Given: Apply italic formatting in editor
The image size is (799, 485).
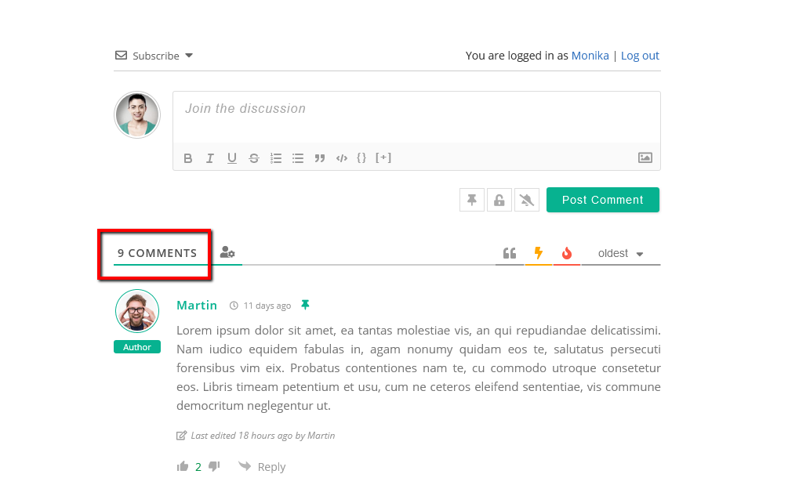Looking at the screenshot, I should tap(210, 158).
